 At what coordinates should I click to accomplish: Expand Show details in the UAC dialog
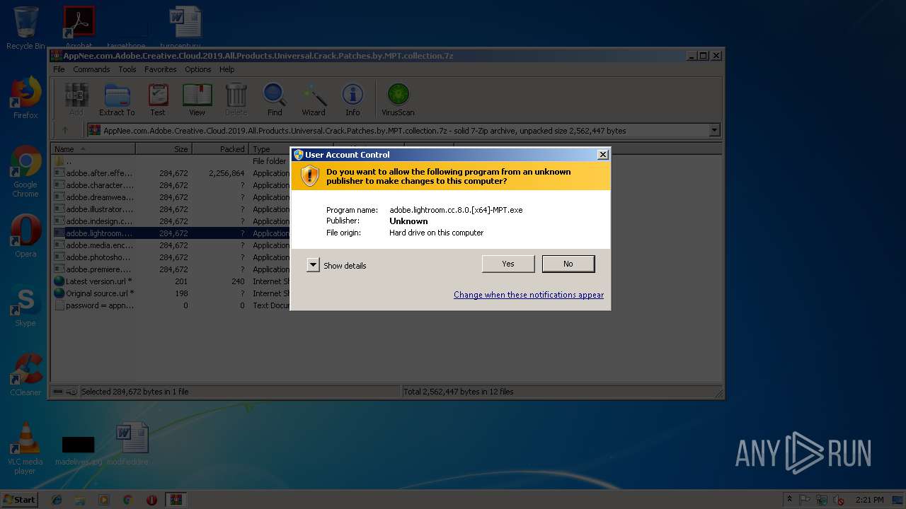313,265
